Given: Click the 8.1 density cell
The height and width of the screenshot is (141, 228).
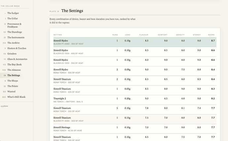Looking at the screenshot, I should point(183,108).
